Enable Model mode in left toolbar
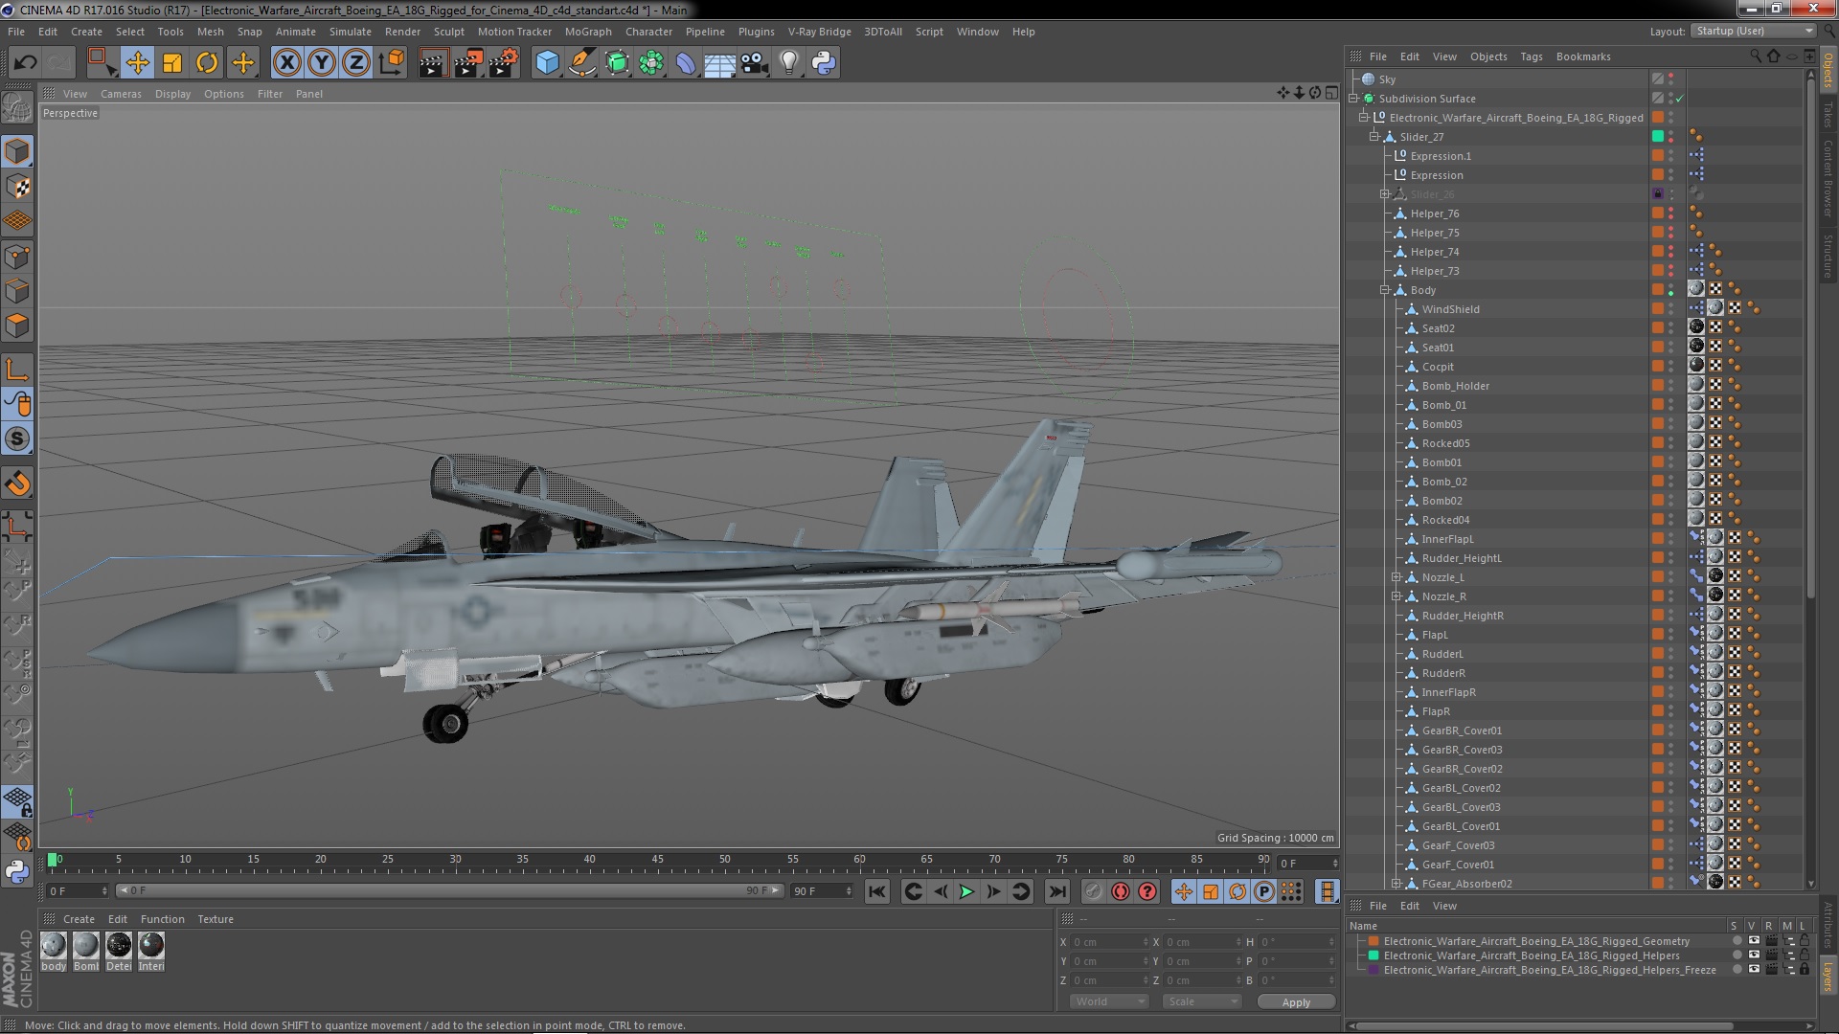Screen dimensions: 1839x1034 [x=17, y=151]
